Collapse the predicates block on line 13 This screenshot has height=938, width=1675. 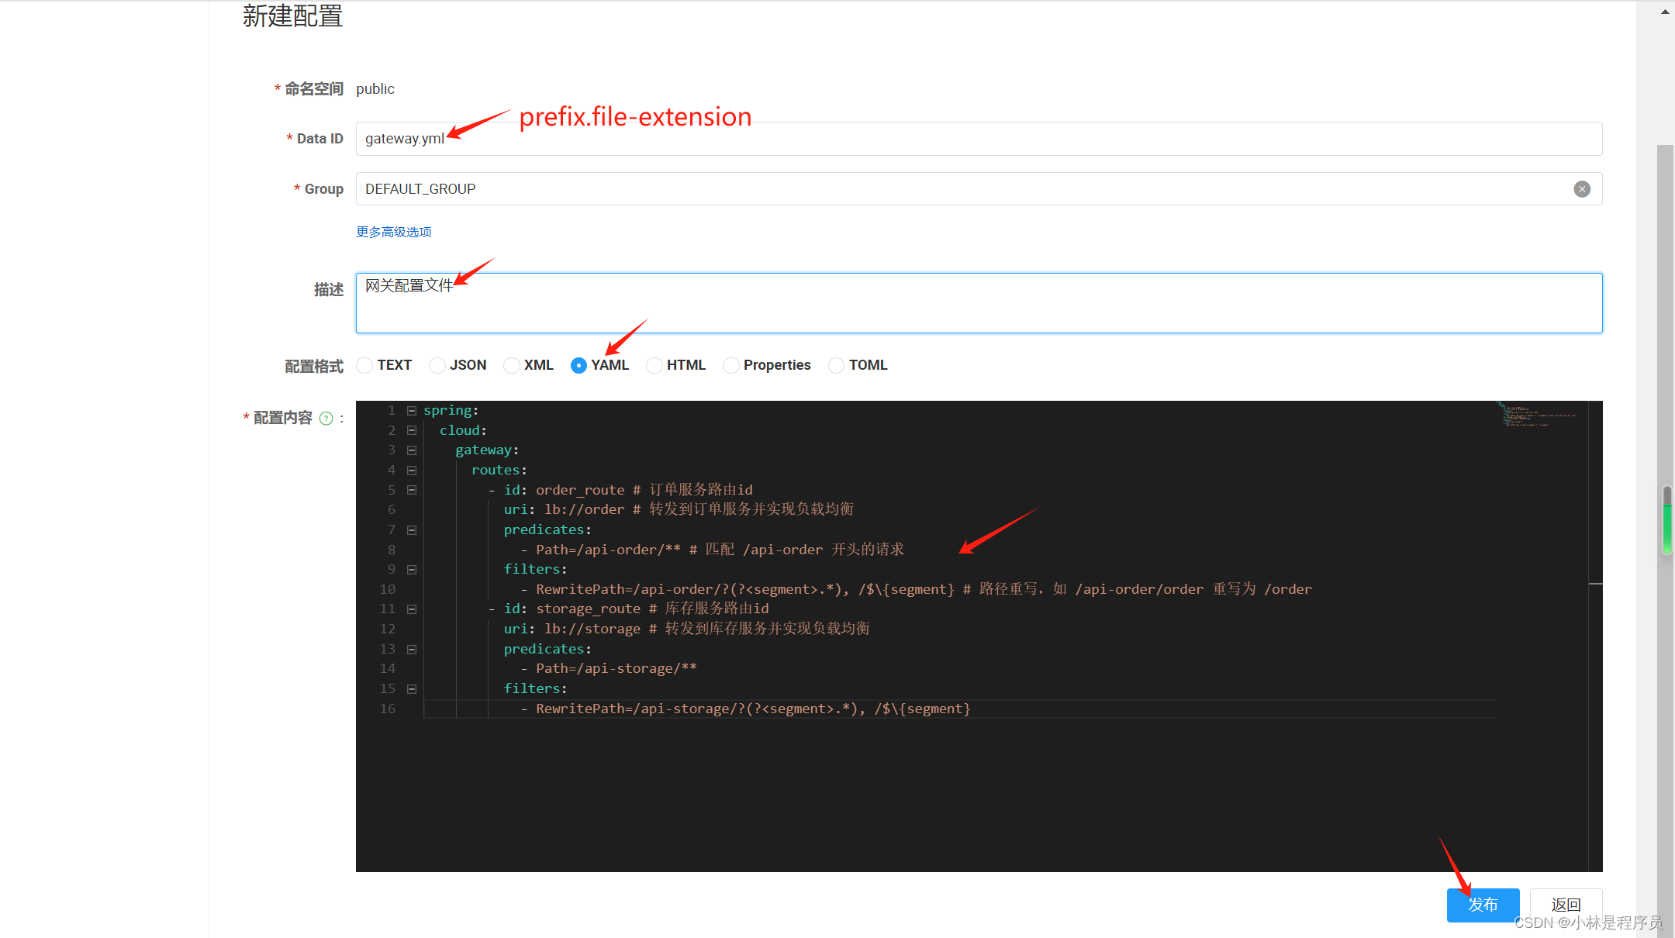coord(412,650)
